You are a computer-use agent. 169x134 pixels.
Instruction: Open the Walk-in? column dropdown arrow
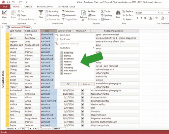(x=89, y=31)
